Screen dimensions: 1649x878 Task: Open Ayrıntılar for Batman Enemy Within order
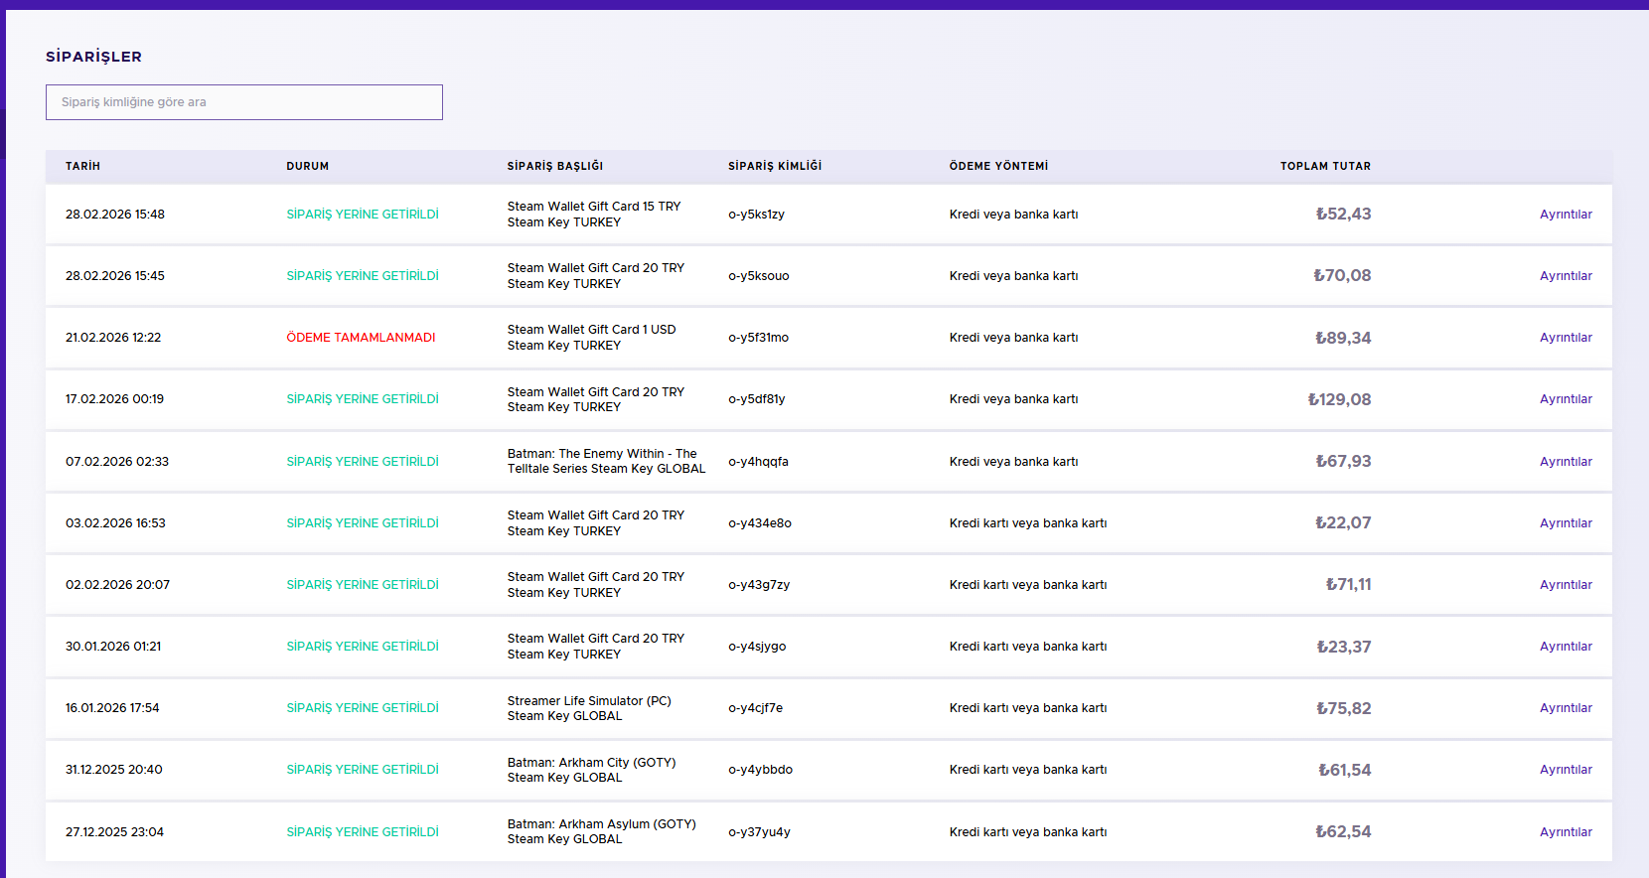click(x=1566, y=462)
